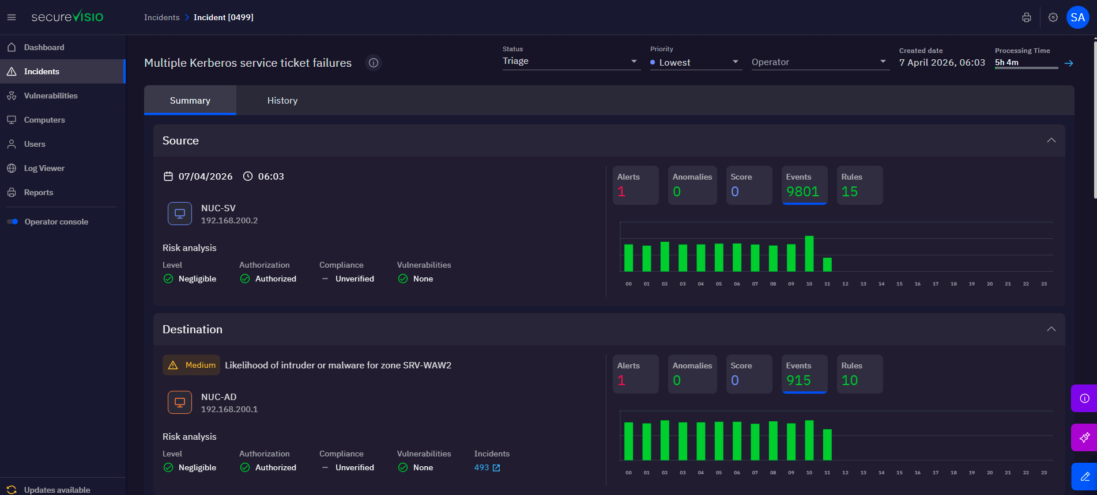This screenshot has height=495, width=1097.
Task: Click Incidents breadcrumb link
Action: (x=161, y=17)
